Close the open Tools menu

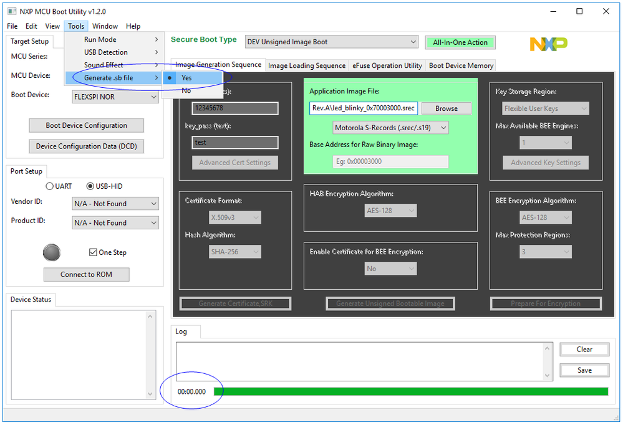click(76, 26)
